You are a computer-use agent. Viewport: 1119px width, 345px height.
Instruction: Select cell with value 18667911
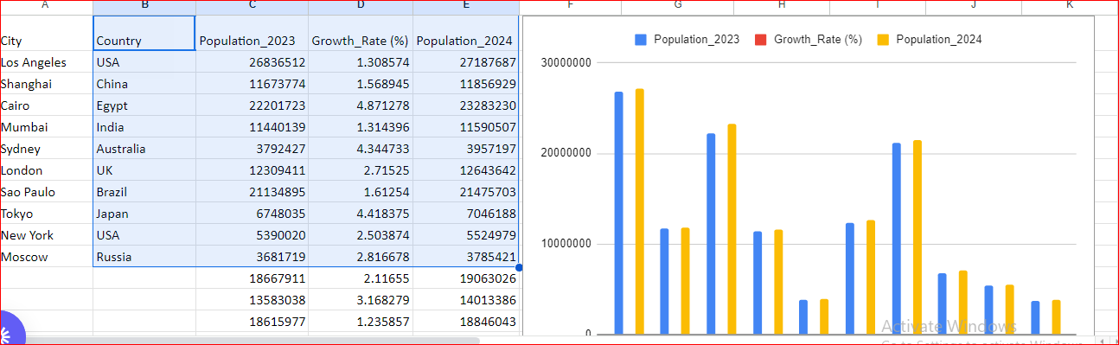point(252,278)
